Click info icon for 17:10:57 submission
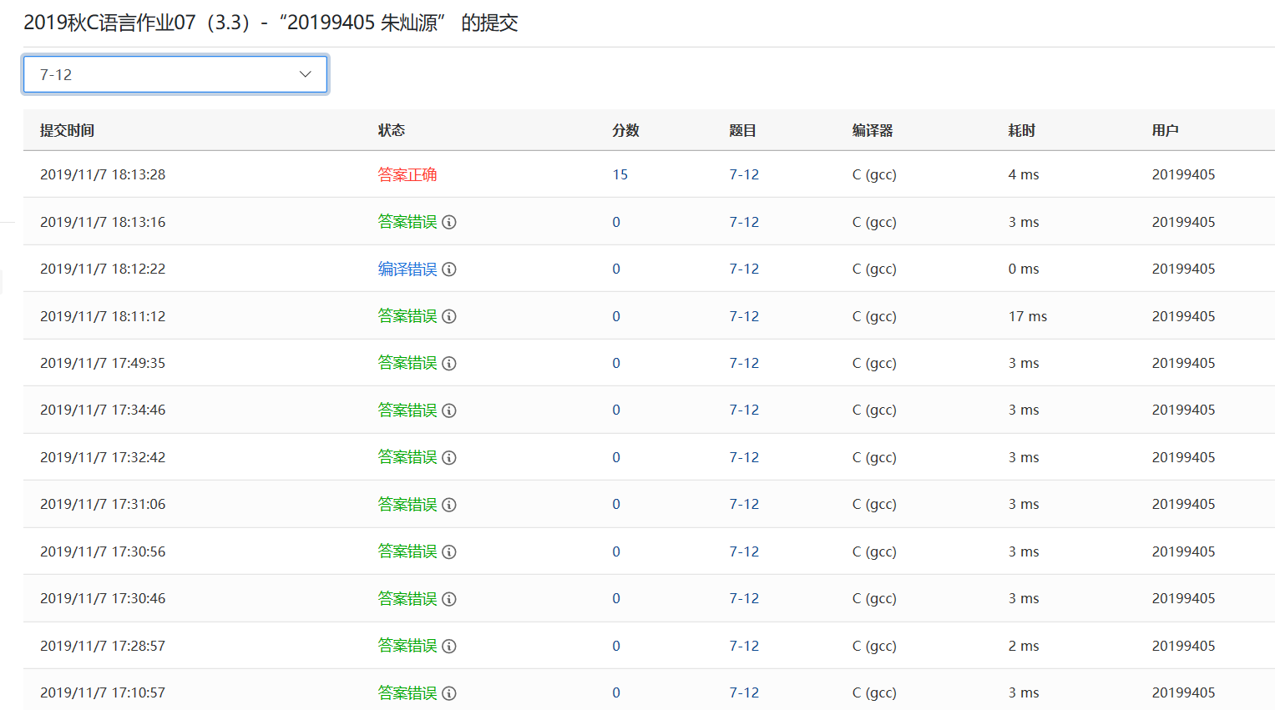 [449, 693]
